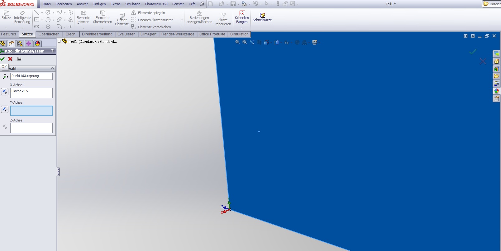
Task: Open Rectangle tool dropdown arrow
Action: tap(42, 20)
